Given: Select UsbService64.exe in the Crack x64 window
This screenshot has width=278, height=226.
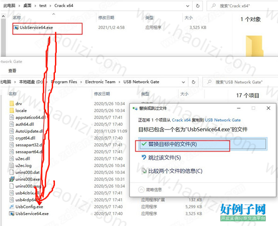Looking at the screenshot, I should tap(36, 27).
